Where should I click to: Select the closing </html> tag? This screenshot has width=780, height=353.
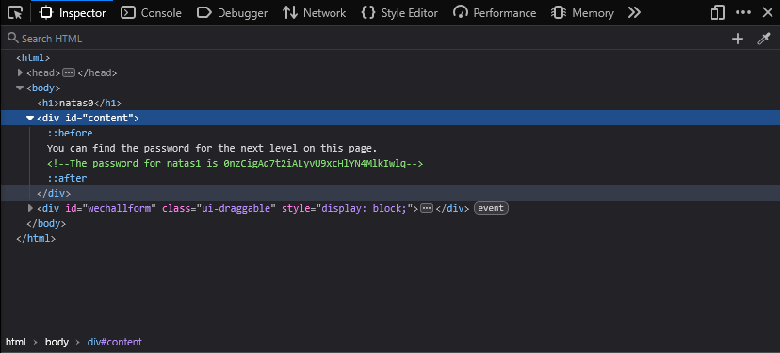36,238
